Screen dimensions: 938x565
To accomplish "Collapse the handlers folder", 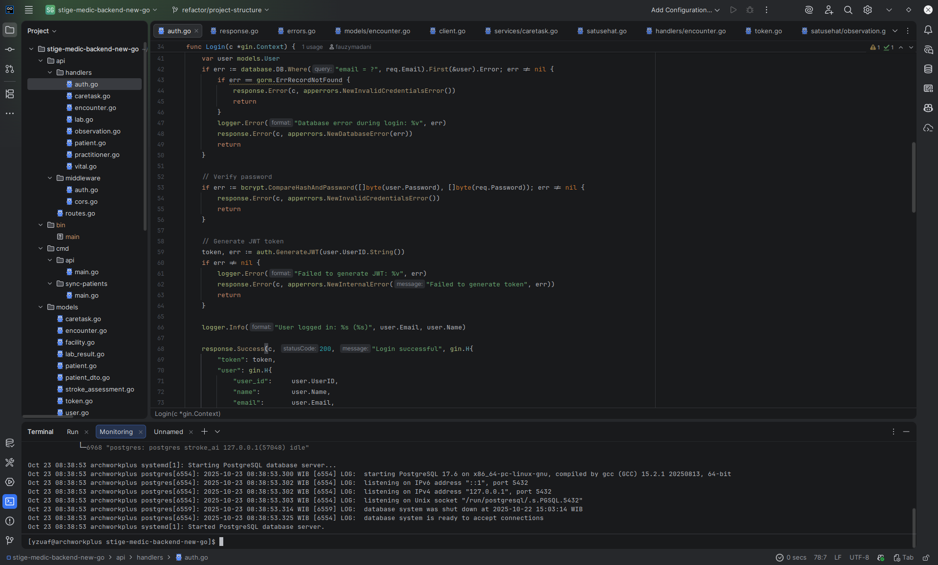I will pos(50,72).
